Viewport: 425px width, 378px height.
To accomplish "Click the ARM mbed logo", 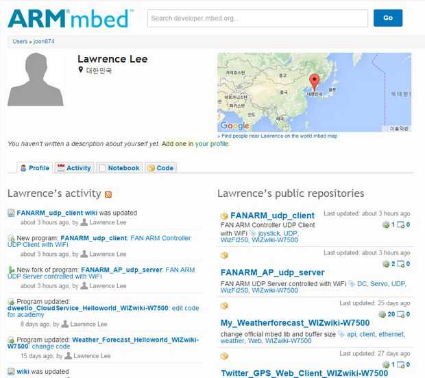I will click(70, 19).
